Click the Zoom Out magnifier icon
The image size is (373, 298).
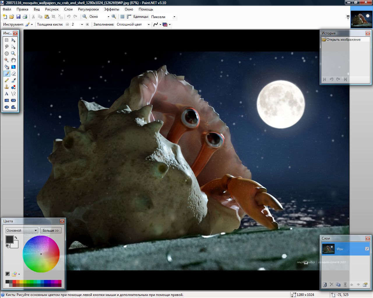point(85,17)
